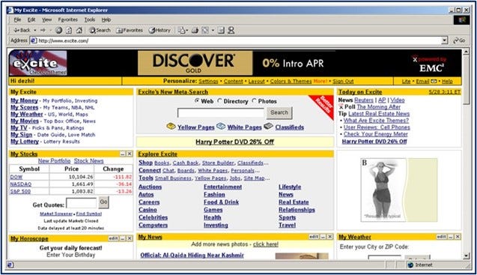Minimize the My Weather panel

pos(451,237)
